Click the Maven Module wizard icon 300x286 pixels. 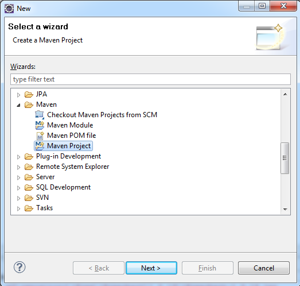(40, 125)
